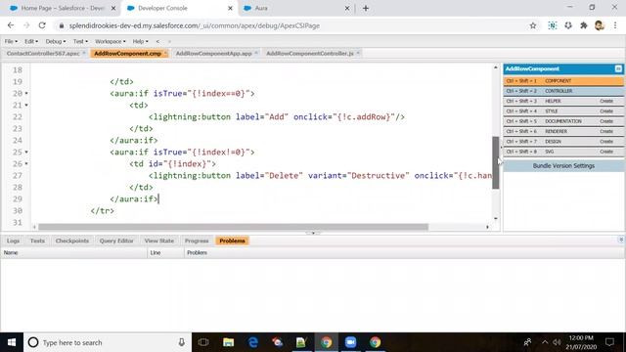
Task: Bookmark this page with the star icon
Action: pos(532,25)
